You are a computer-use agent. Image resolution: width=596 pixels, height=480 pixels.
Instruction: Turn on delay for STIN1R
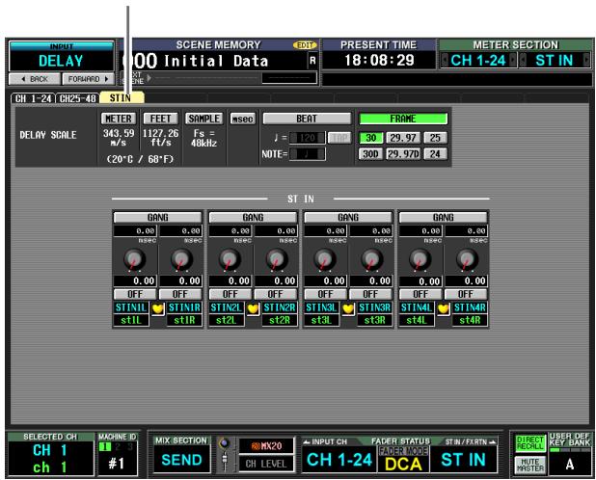pos(180,294)
